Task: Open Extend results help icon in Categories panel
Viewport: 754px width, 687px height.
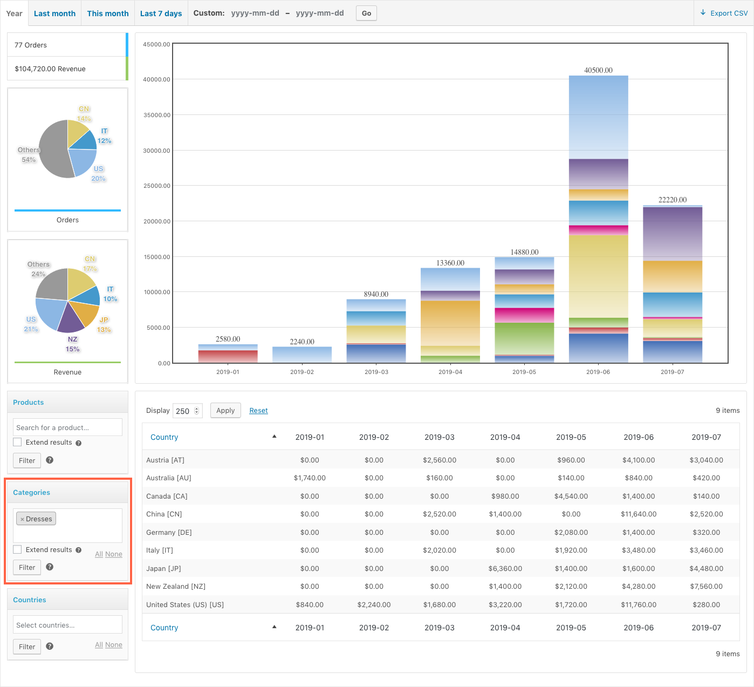Action: pos(79,549)
